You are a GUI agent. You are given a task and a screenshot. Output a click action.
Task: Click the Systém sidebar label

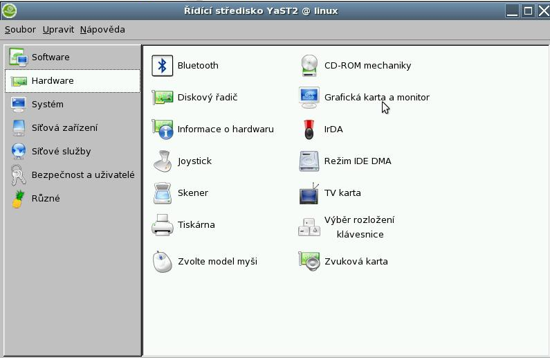pyautogui.click(x=47, y=105)
